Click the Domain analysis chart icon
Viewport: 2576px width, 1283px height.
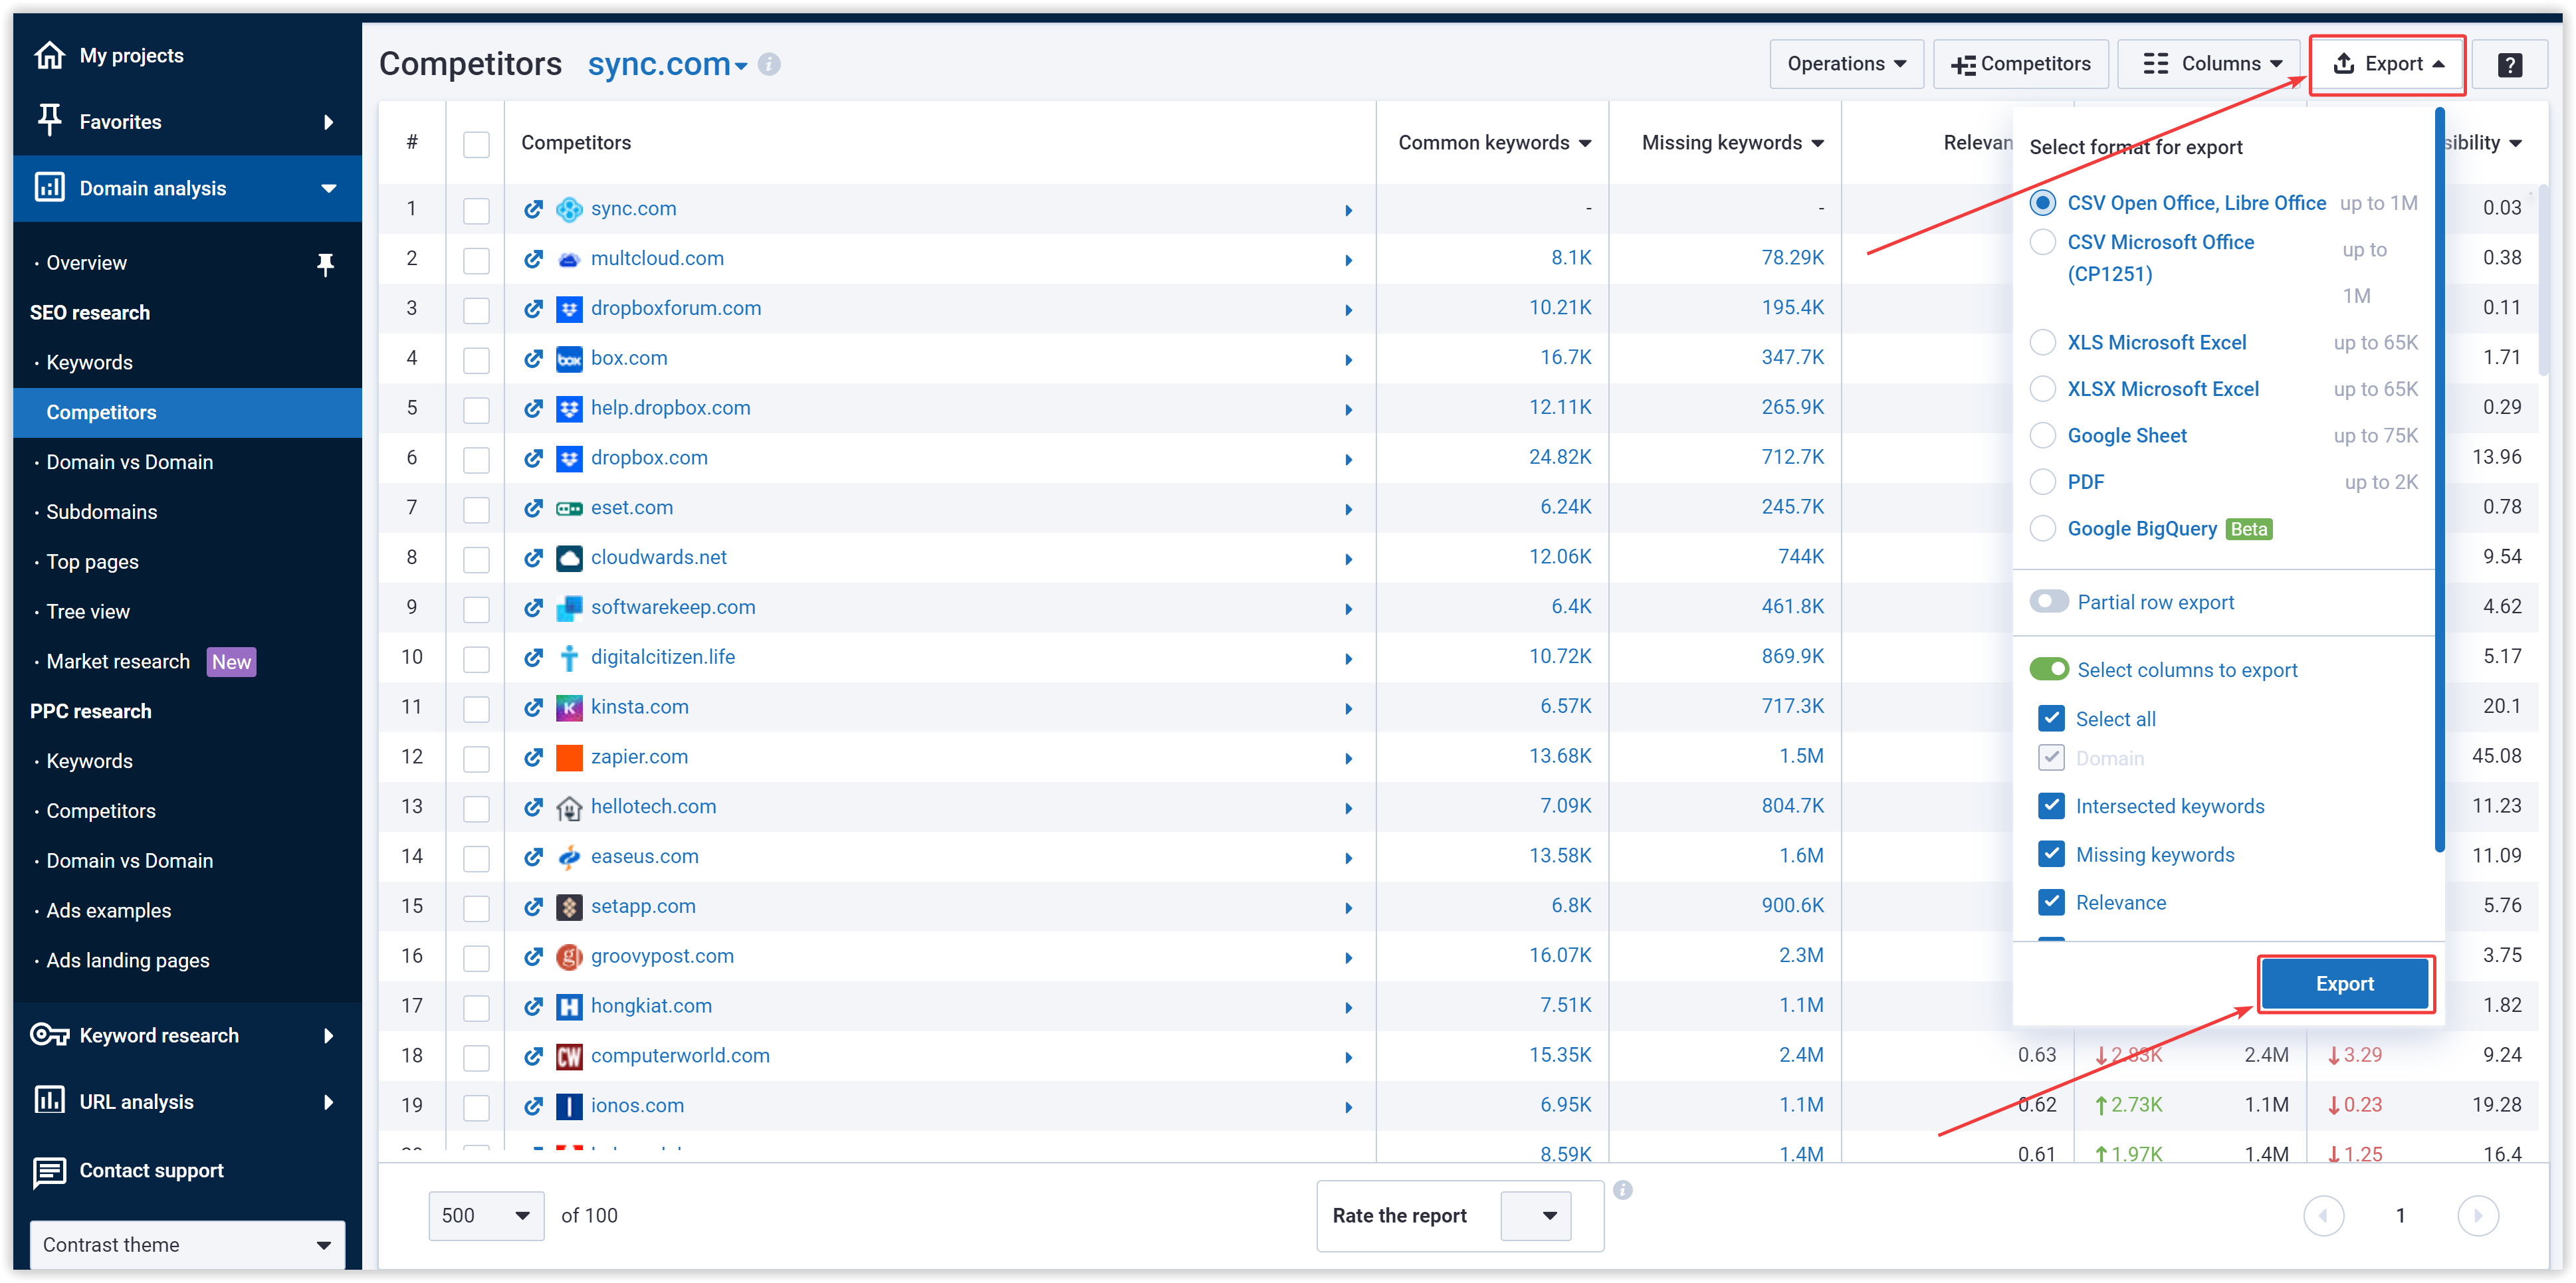(x=49, y=187)
